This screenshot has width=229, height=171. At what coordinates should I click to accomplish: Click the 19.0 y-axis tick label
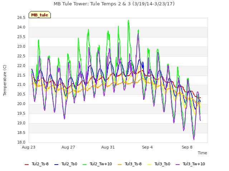(x=21, y=123)
